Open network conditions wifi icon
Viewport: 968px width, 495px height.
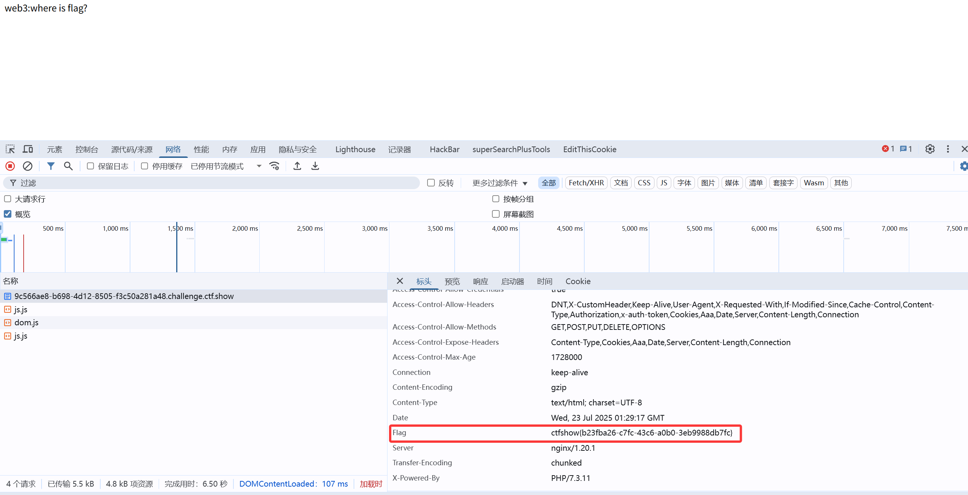[x=275, y=166]
